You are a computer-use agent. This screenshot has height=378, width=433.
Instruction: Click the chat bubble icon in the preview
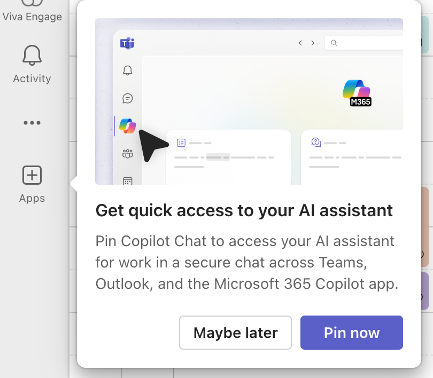click(127, 98)
